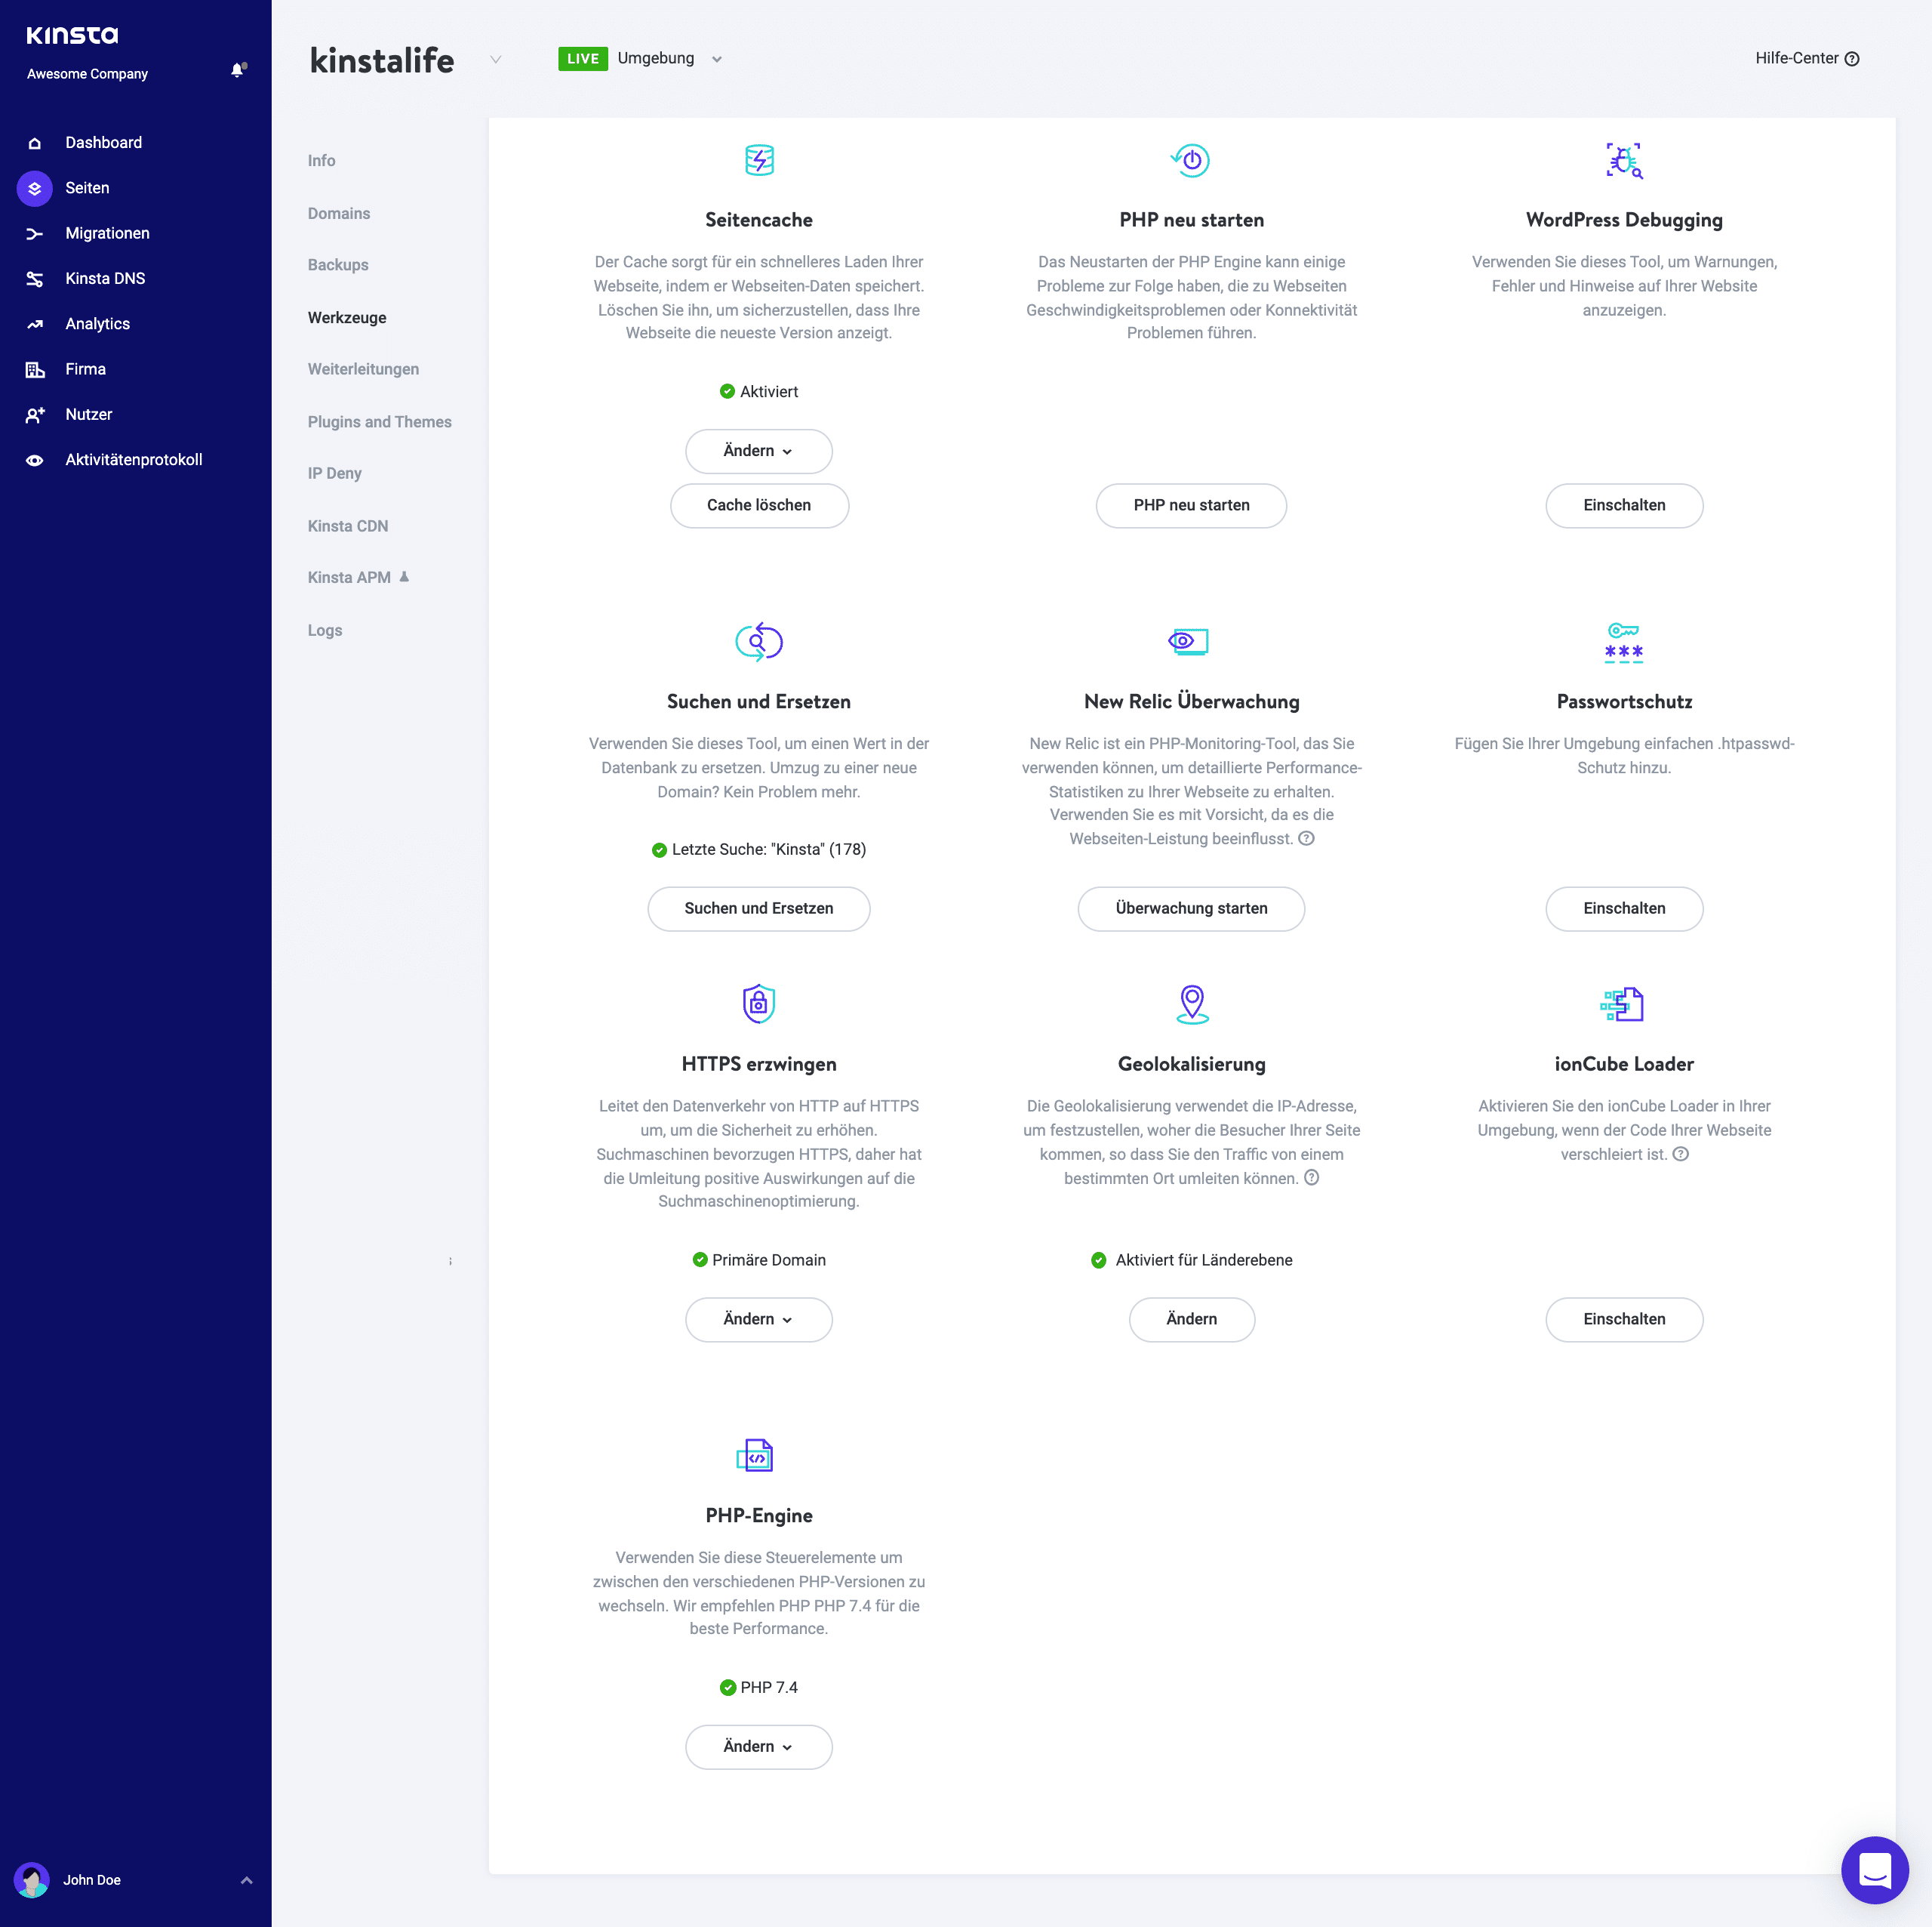
Task: Switch to the Backups section
Action: pyautogui.click(x=337, y=265)
